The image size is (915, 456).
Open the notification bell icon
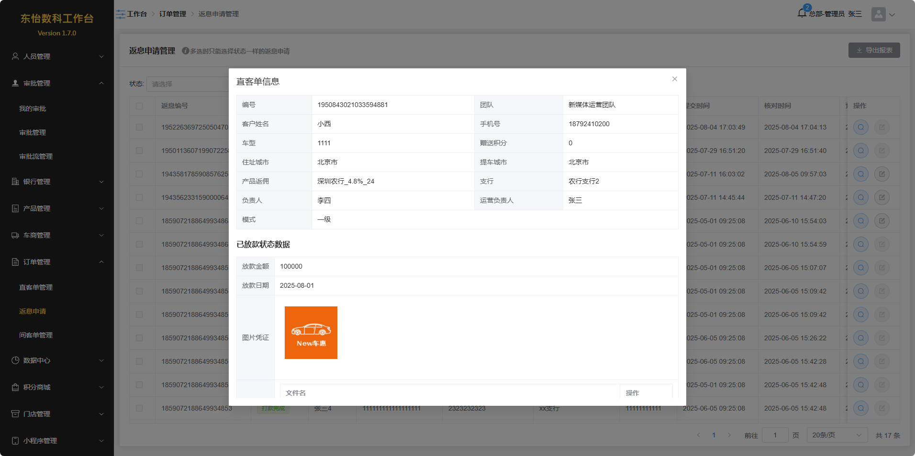click(802, 13)
